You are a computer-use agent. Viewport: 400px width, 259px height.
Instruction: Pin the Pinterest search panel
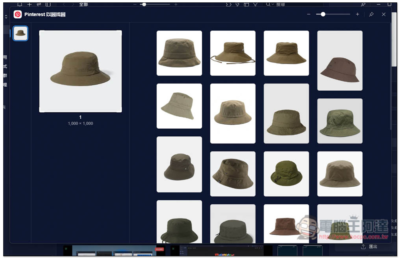click(371, 14)
